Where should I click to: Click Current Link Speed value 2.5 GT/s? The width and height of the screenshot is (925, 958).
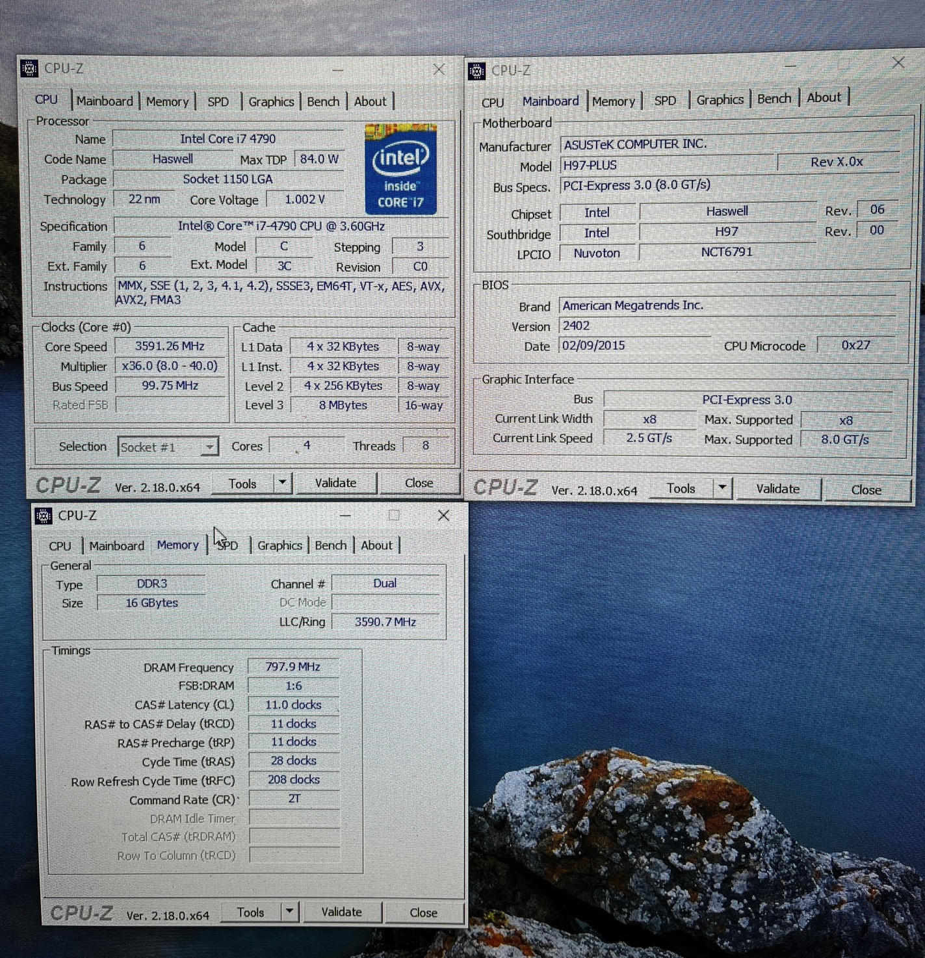(x=649, y=438)
